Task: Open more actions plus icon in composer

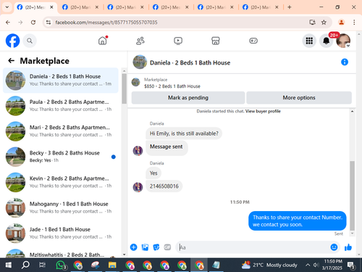Action: tap(133, 247)
